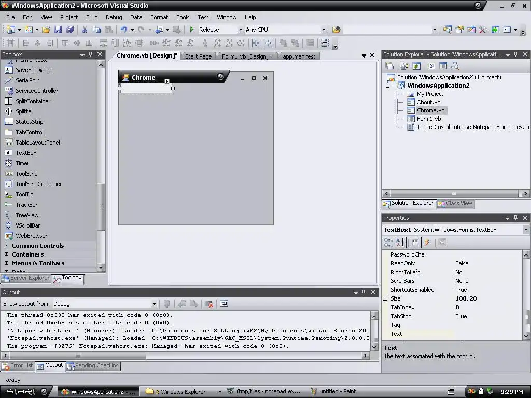Open the TextBox1 object selector dropdown
This screenshot has width=531, height=398.
click(x=526, y=230)
